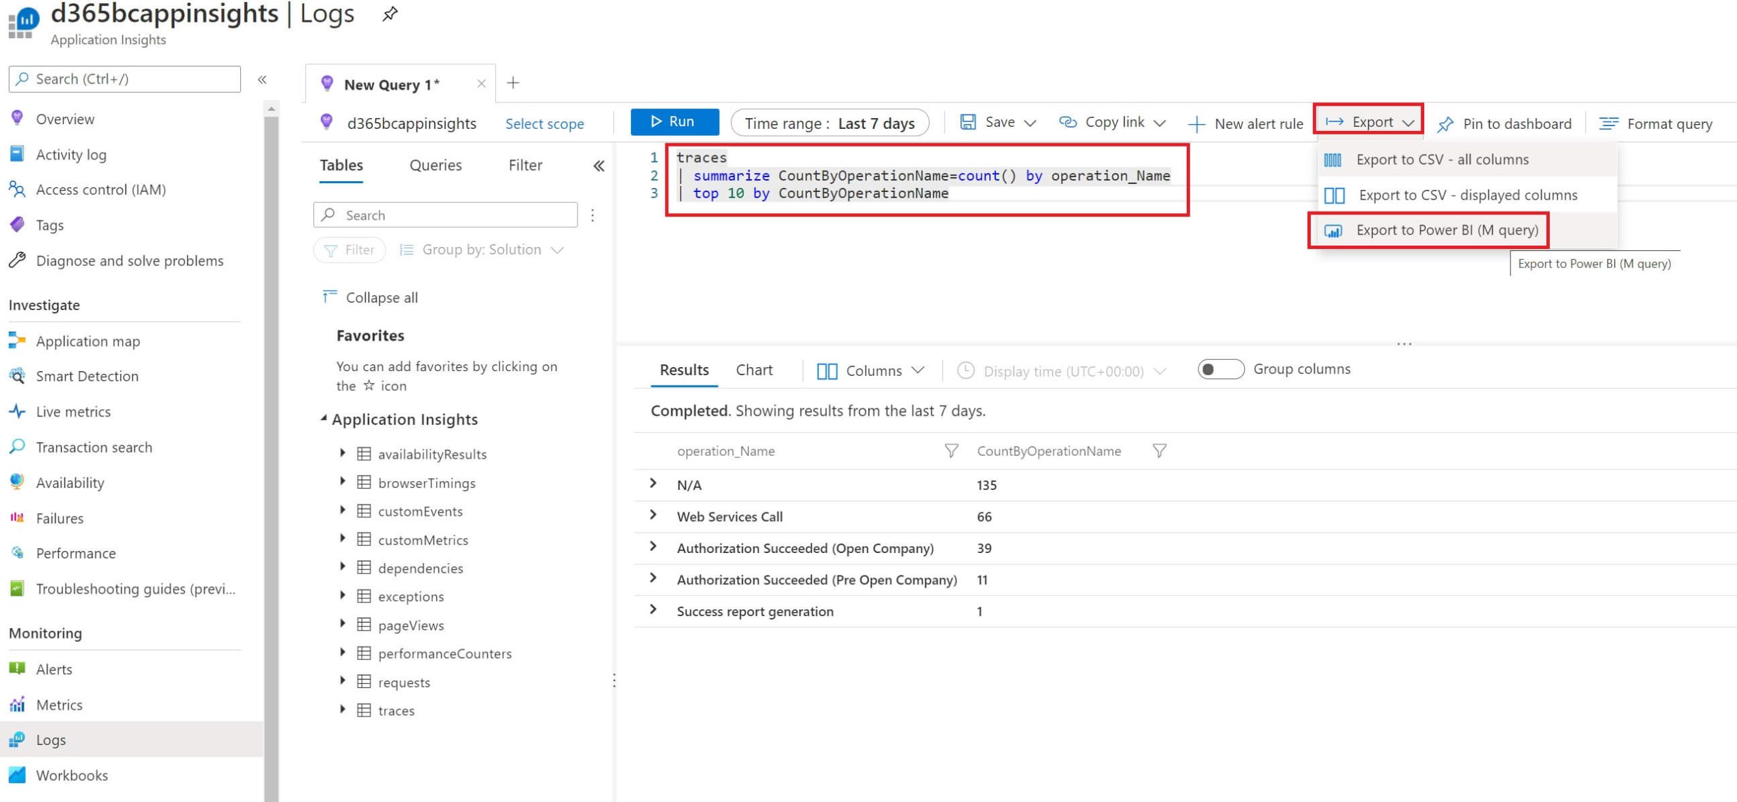Open the Tags page
This screenshot has width=1737, height=802.
point(50,225)
